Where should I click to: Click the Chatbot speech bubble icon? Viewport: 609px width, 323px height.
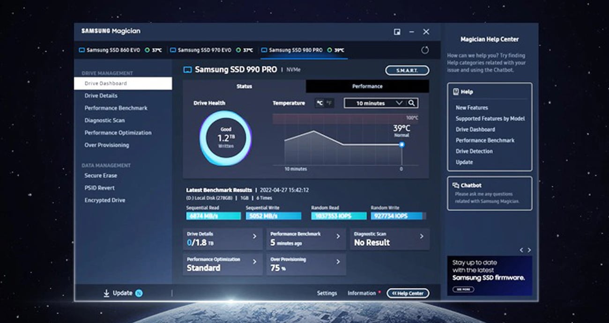click(456, 185)
